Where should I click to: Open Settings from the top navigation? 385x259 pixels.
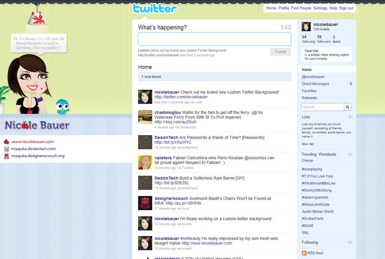click(x=320, y=8)
